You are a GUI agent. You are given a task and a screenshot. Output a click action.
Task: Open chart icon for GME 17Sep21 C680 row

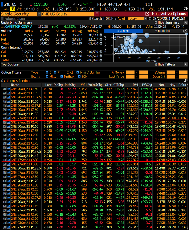[x=8, y=160]
